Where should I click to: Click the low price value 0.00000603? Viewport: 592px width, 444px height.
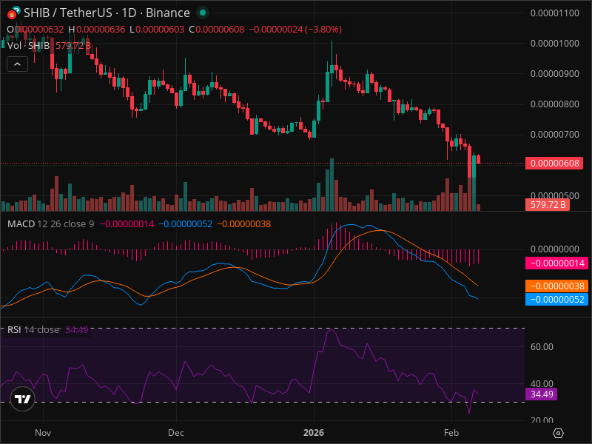point(160,30)
